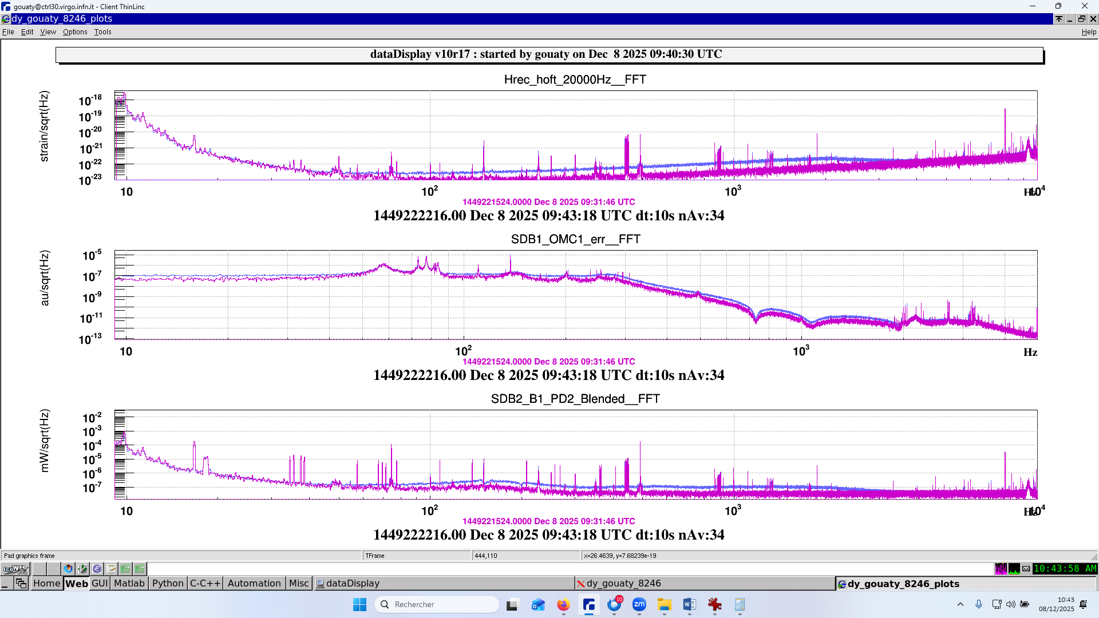1099x618 pixels.
Task: Click the Hrec_hoft_20000Hz__FFT plot title
Action: 575,80
